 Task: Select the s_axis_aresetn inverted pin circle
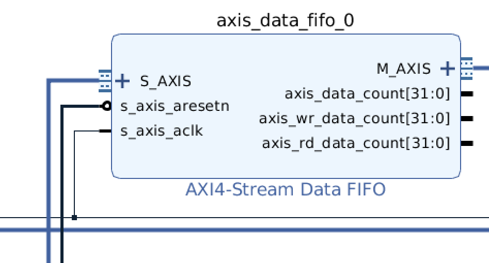tap(107, 107)
